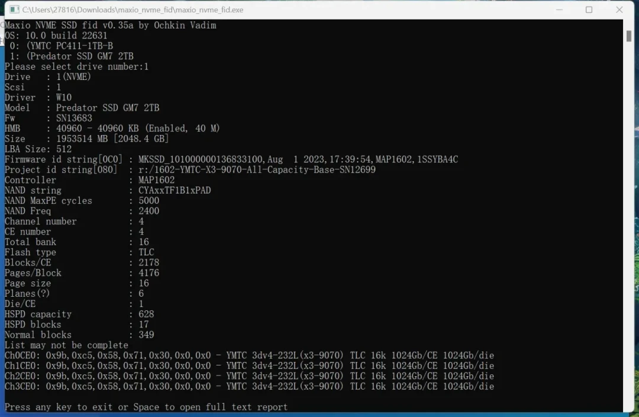The height and width of the screenshot is (417, 639).
Task: Click the 'Driver : W10' line
Action: (38, 98)
